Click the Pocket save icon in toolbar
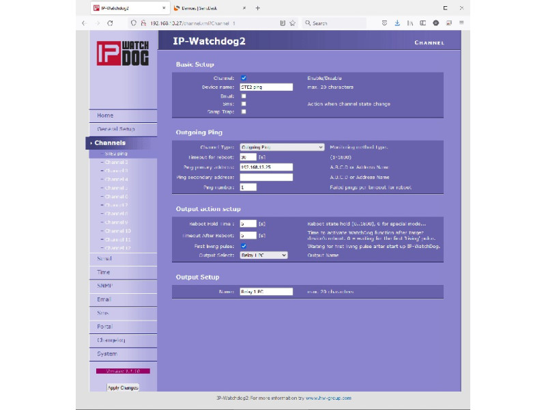Screen dimensions: 546x410 click(384, 23)
